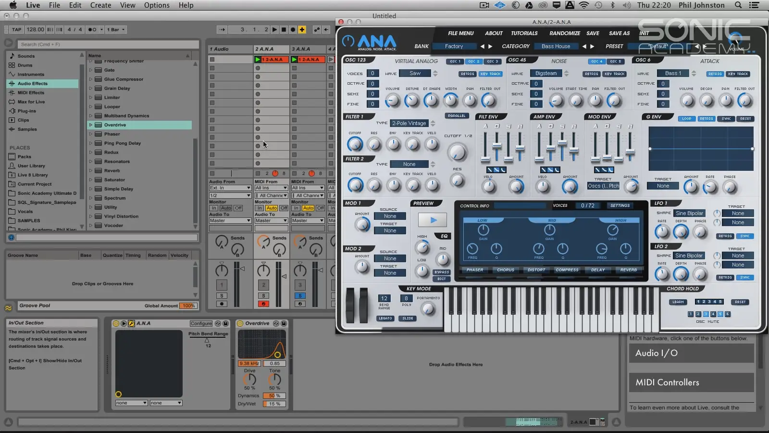Click the back to arrangement arrow icon

point(326,29)
